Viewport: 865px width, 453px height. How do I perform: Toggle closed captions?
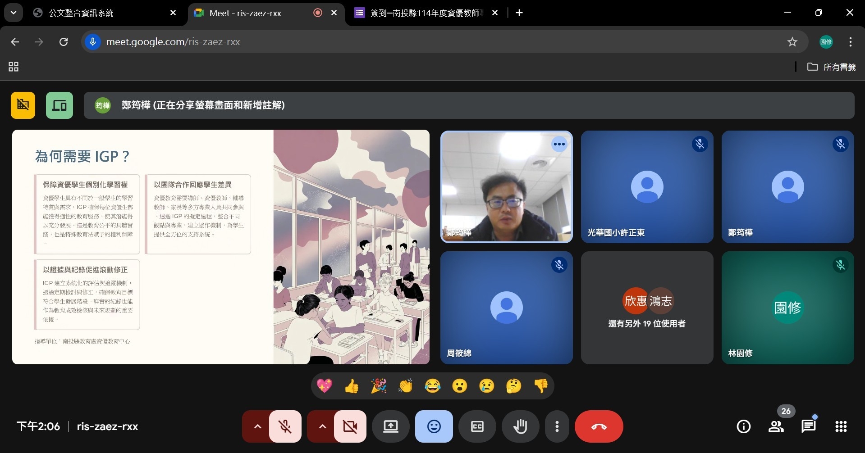coord(477,426)
